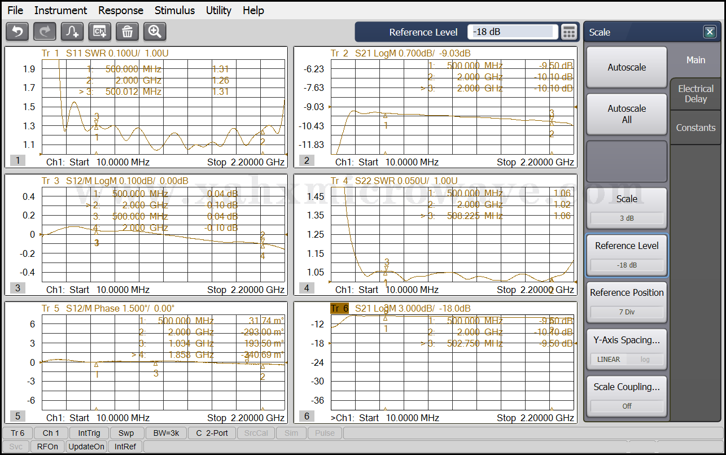Click the Undo arrow icon

click(x=17, y=32)
